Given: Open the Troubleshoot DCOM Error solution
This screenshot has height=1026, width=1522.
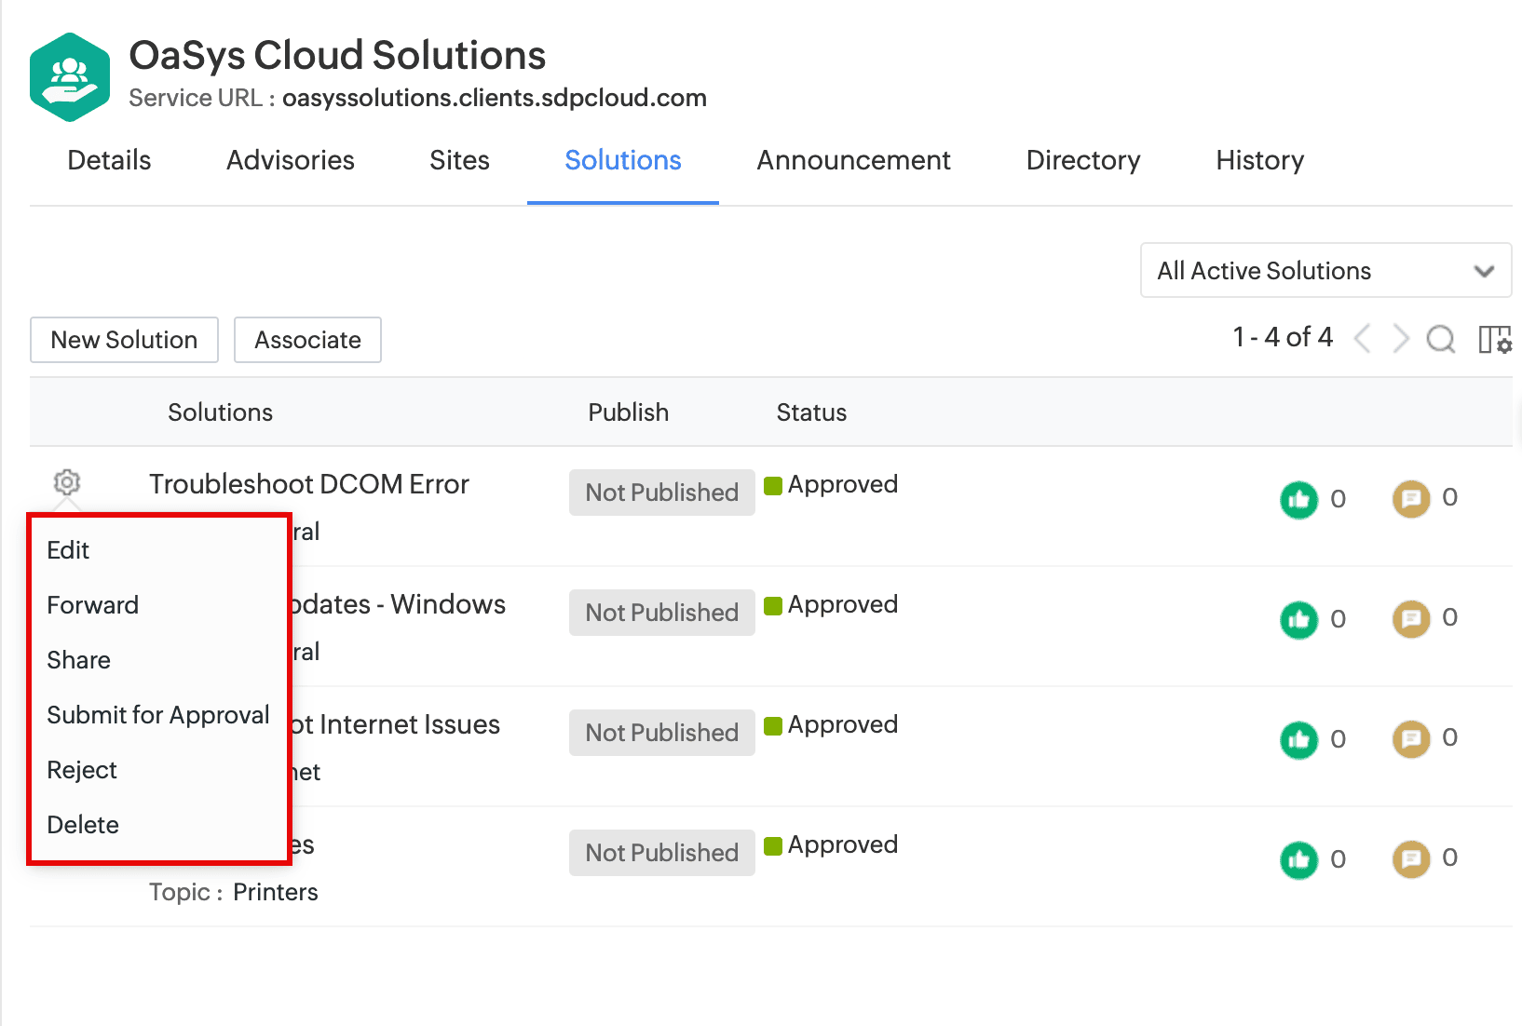Looking at the screenshot, I should (308, 484).
